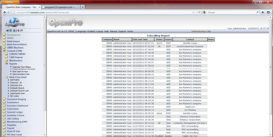Click the calculator icon in sidebar toolbar
The width and height of the screenshot is (273, 137).
pos(11,31)
